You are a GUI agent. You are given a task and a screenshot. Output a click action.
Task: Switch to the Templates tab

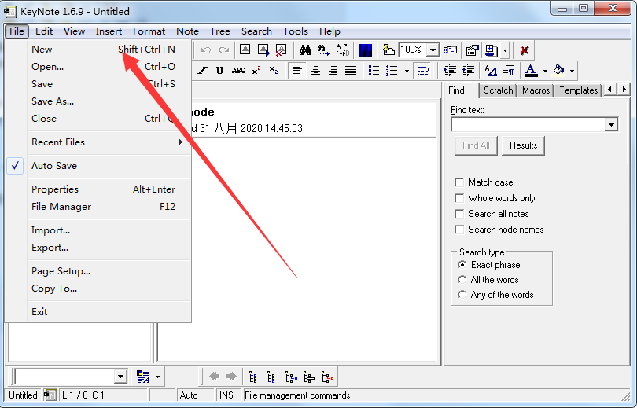(x=579, y=90)
